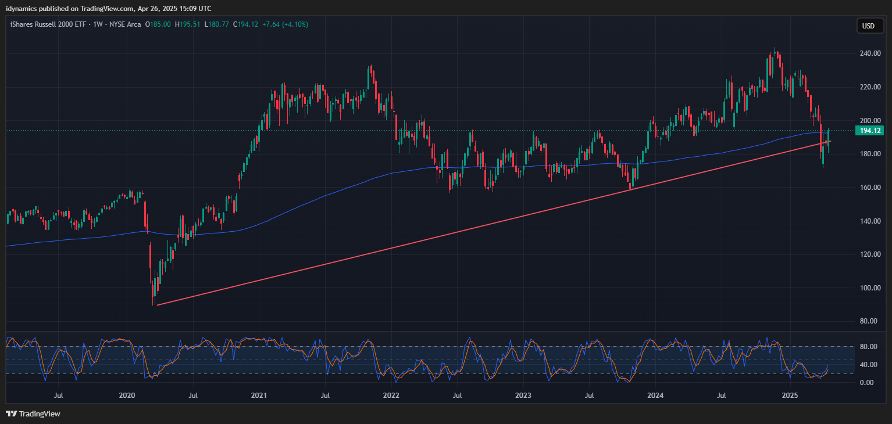Click the 2020 time axis label
The image size is (892, 424).
pyautogui.click(x=127, y=396)
